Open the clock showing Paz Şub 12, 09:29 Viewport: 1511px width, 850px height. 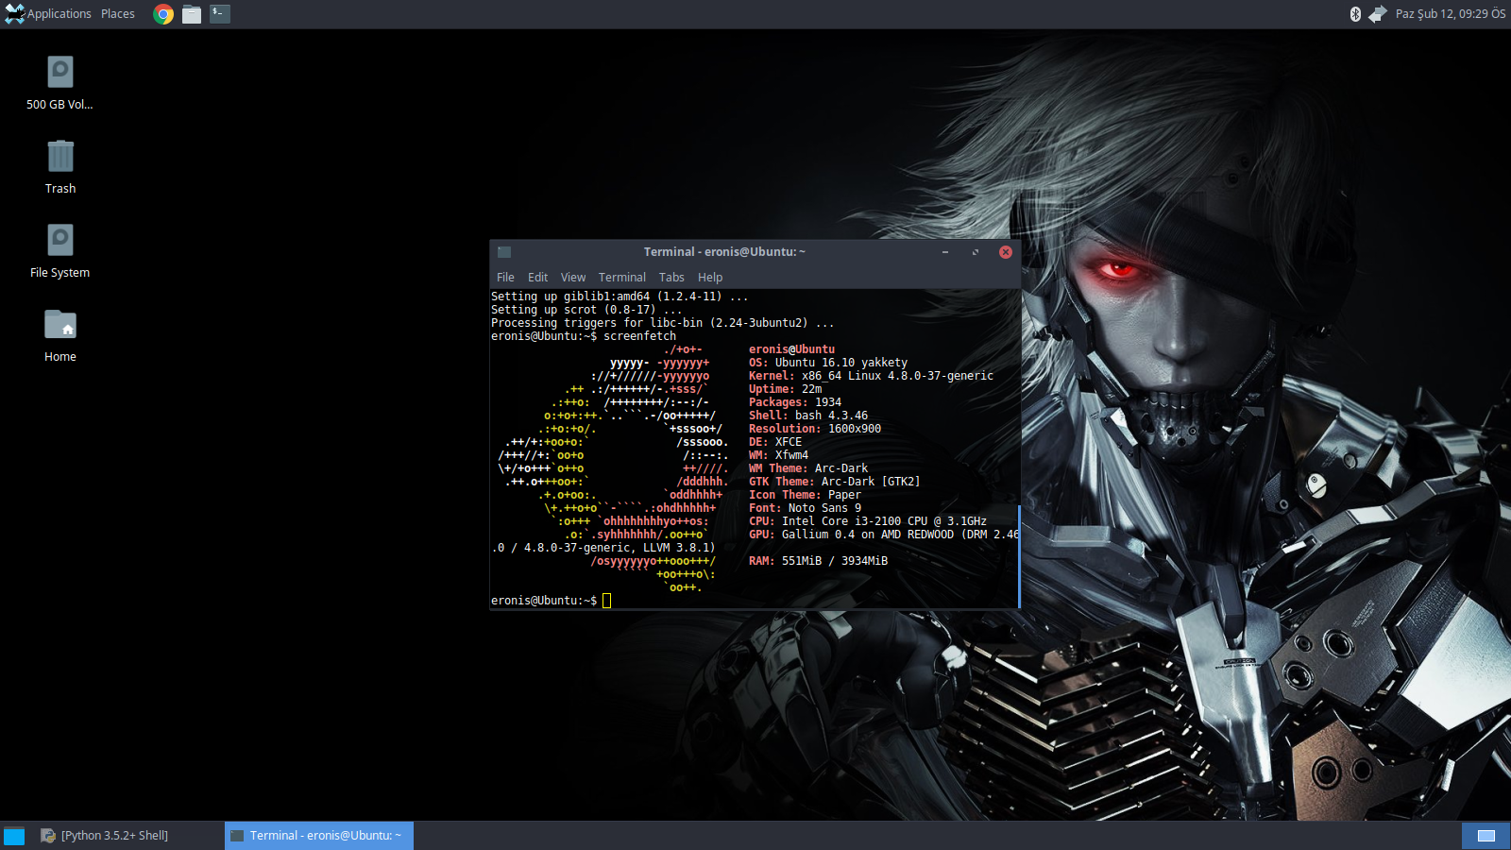click(x=1451, y=14)
